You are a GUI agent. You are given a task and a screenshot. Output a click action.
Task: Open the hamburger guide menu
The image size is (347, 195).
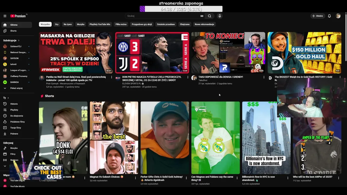point(5,16)
